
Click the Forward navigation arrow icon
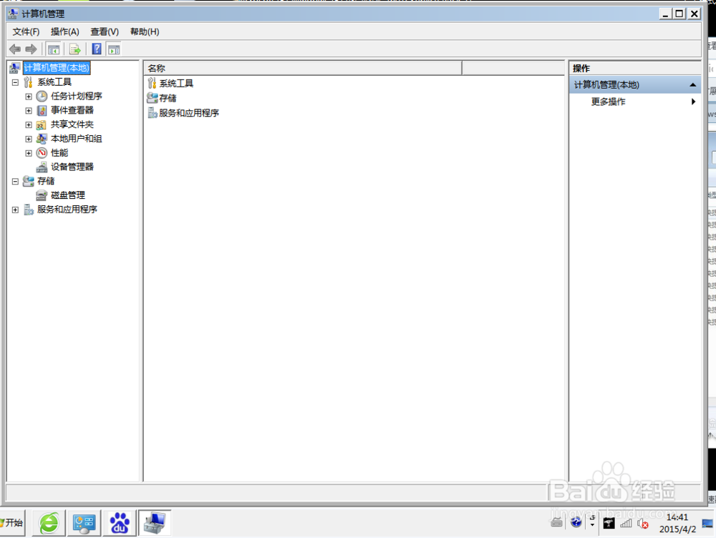(x=30, y=49)
